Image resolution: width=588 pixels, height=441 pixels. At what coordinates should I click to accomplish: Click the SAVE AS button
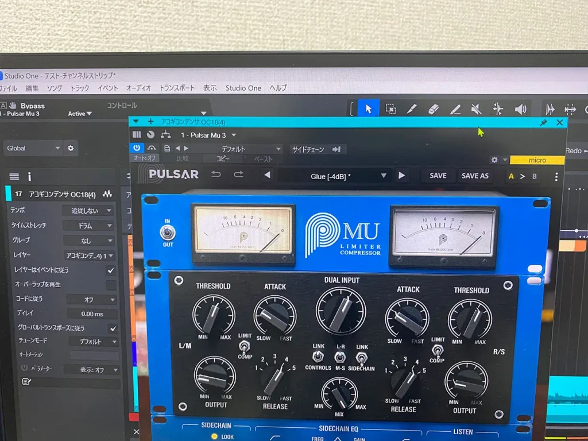coord(475,176)
